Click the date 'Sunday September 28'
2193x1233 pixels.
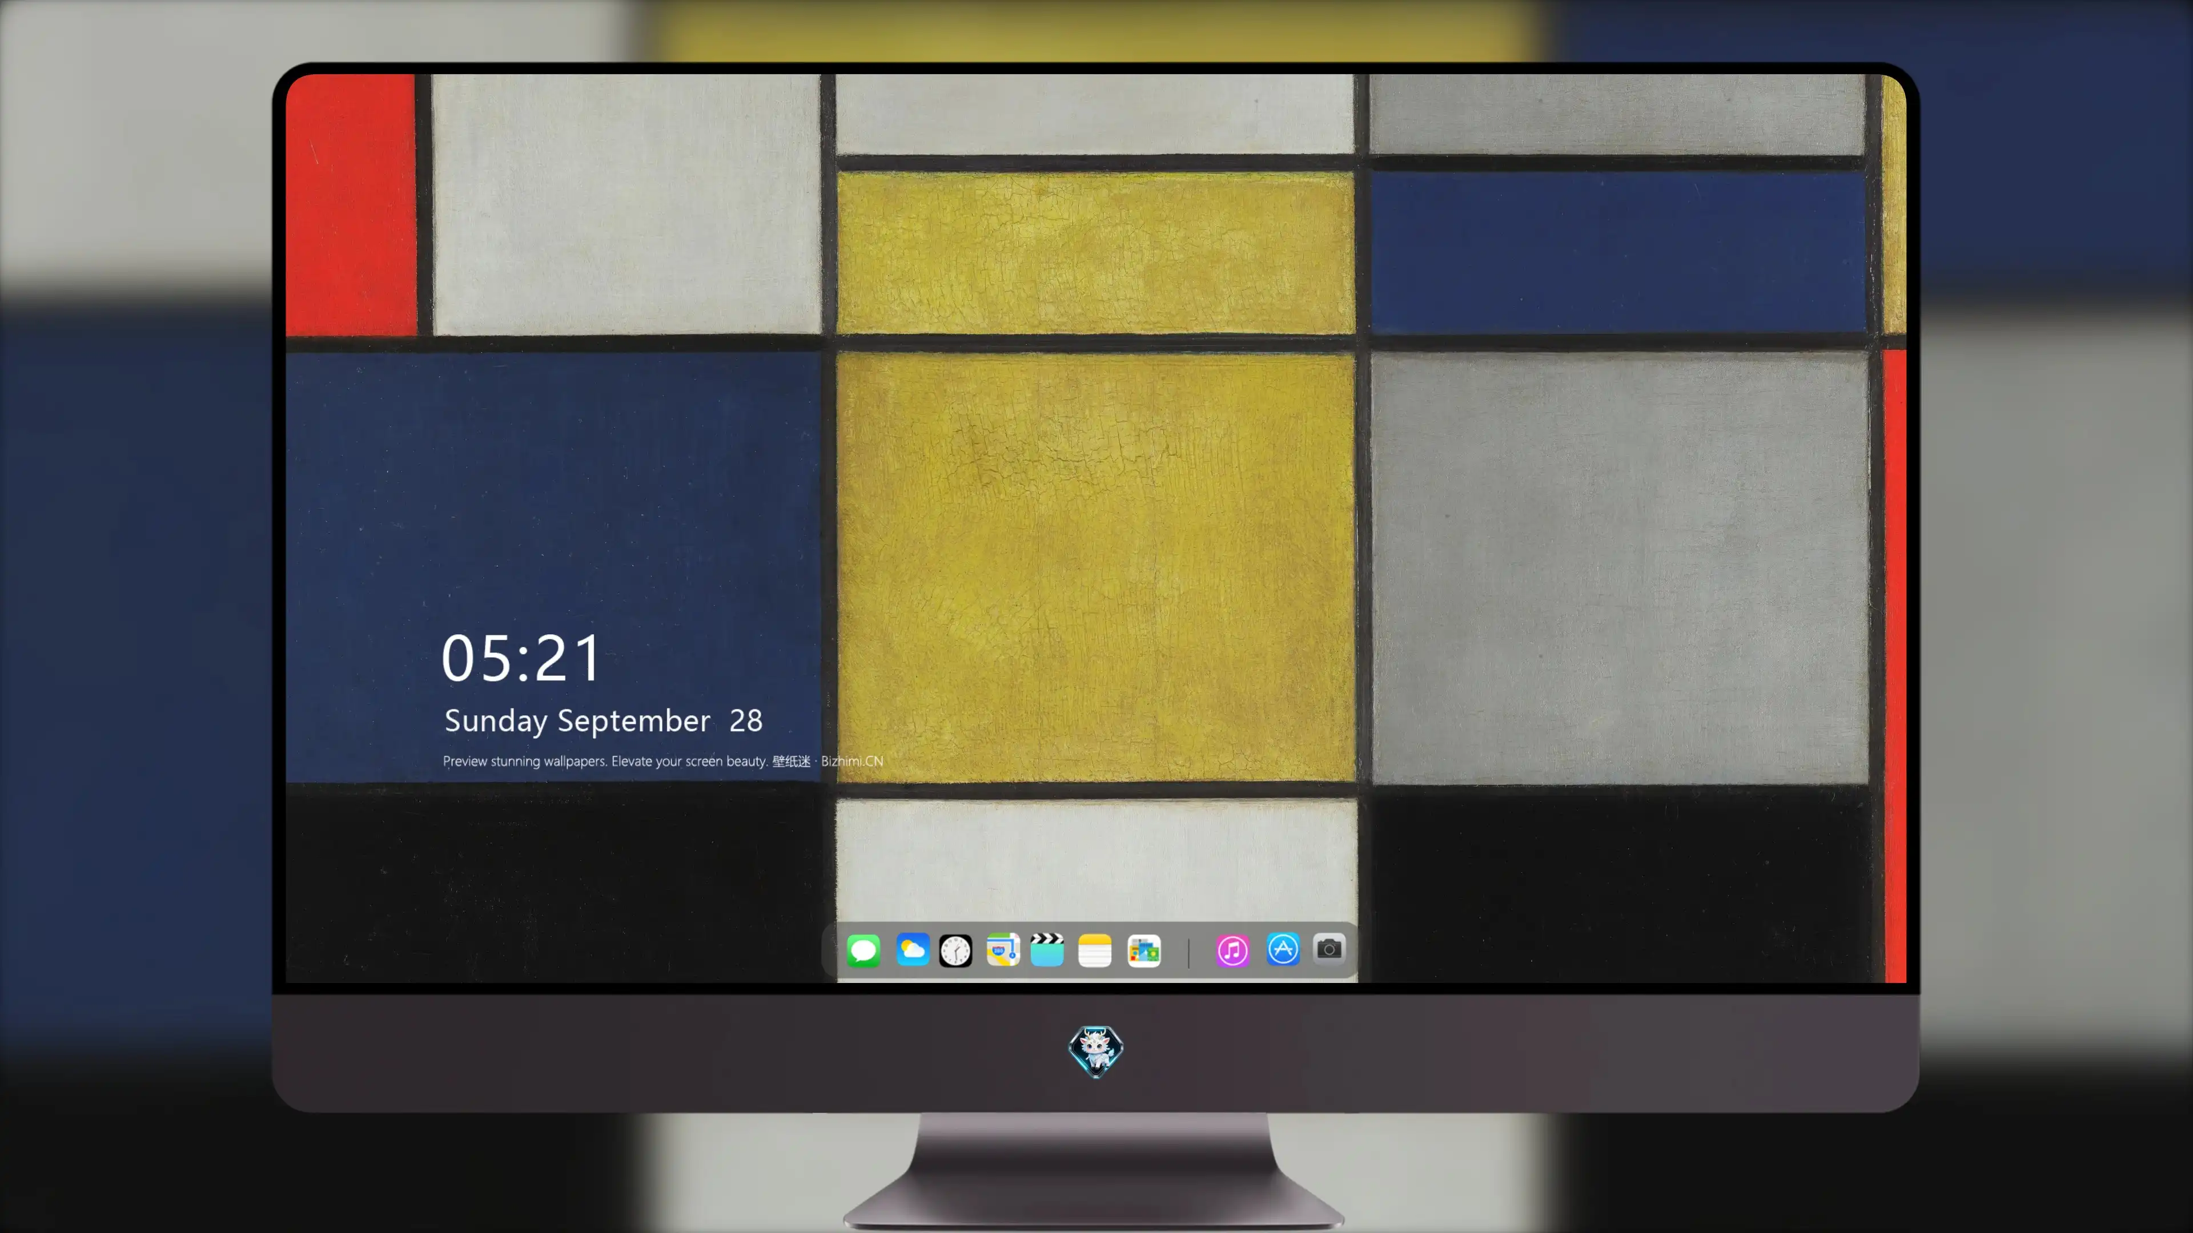pos(604,721)
